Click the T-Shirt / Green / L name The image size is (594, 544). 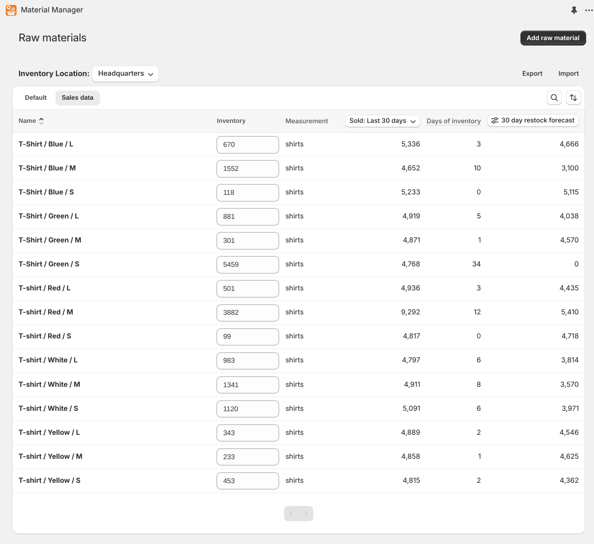point(49,216)
